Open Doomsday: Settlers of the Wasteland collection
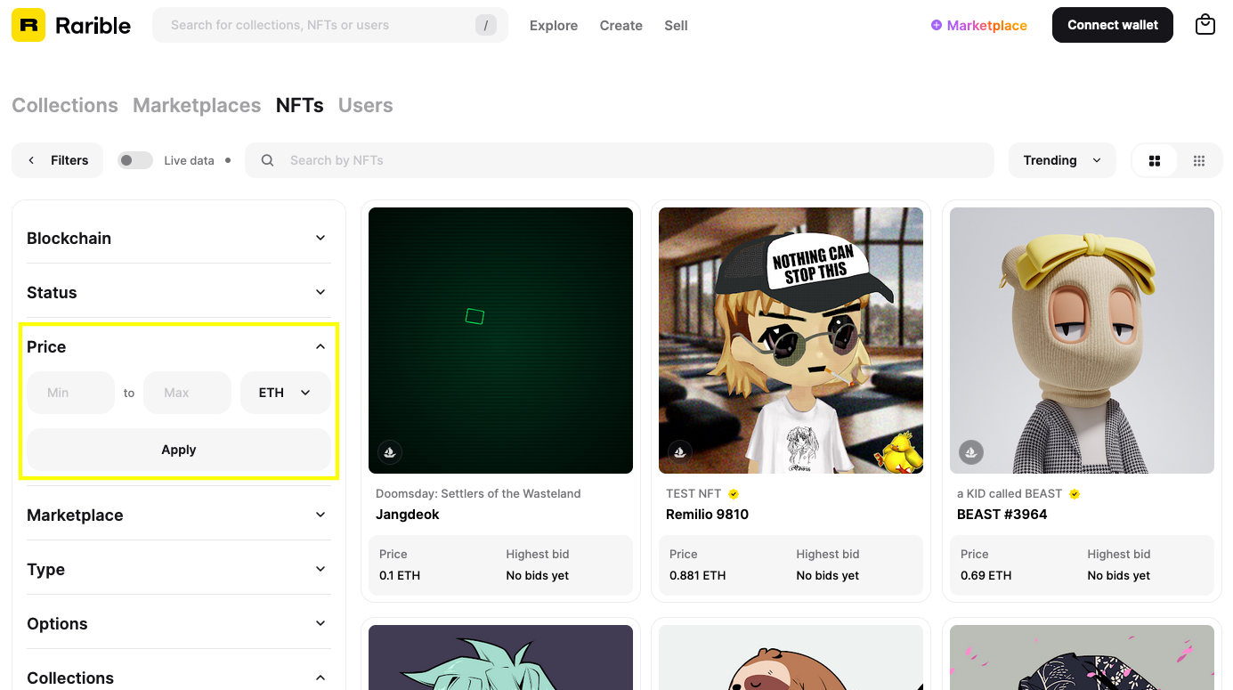This screenshot has width=1233, height=690. (478, 494)
